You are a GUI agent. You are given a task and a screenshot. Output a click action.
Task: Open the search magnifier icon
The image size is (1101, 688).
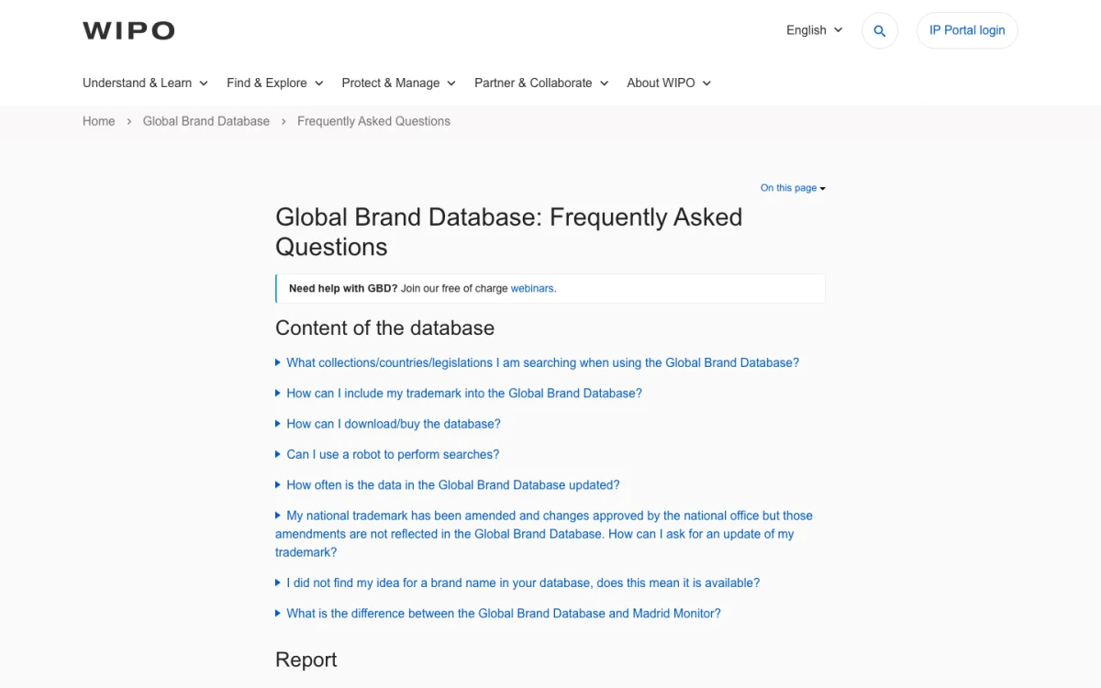click(880, 31)
